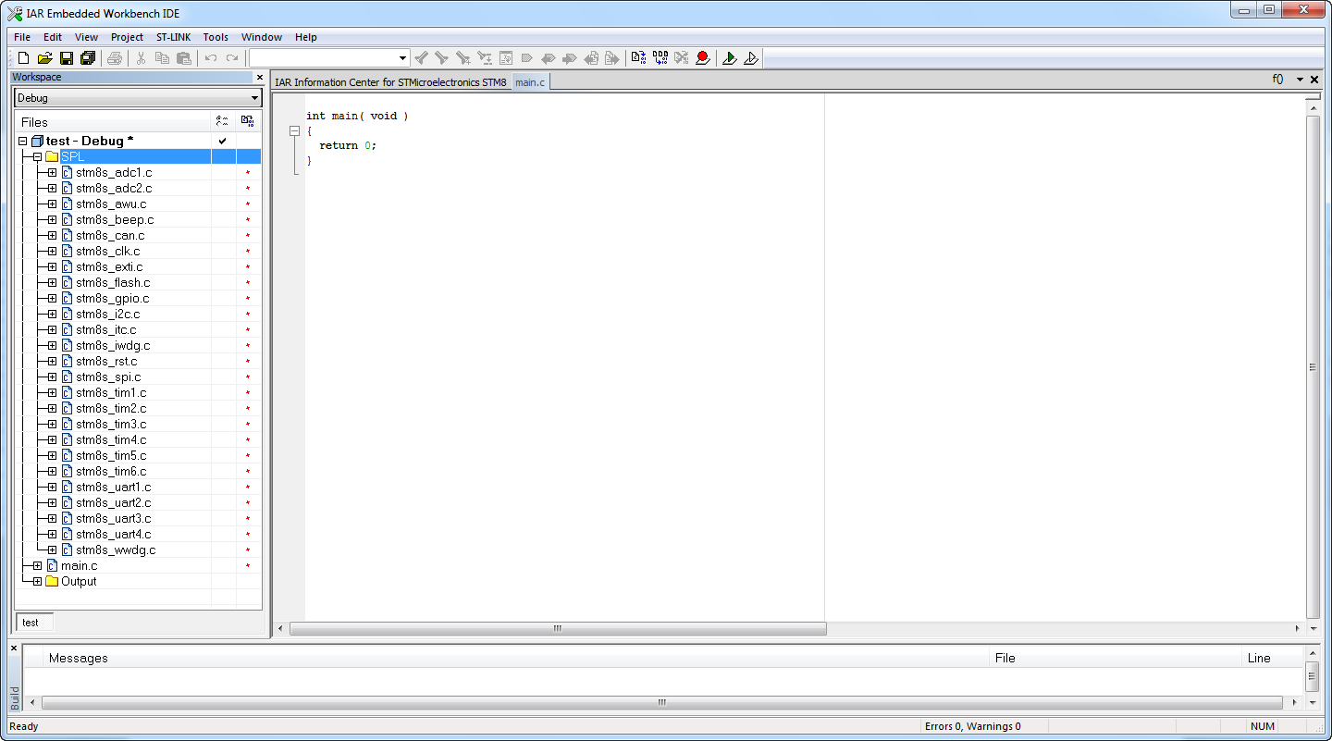The width and height of the screenshot is (1332, 741).
Task: Click the Print toolbar icon
Action: point(115,58)
